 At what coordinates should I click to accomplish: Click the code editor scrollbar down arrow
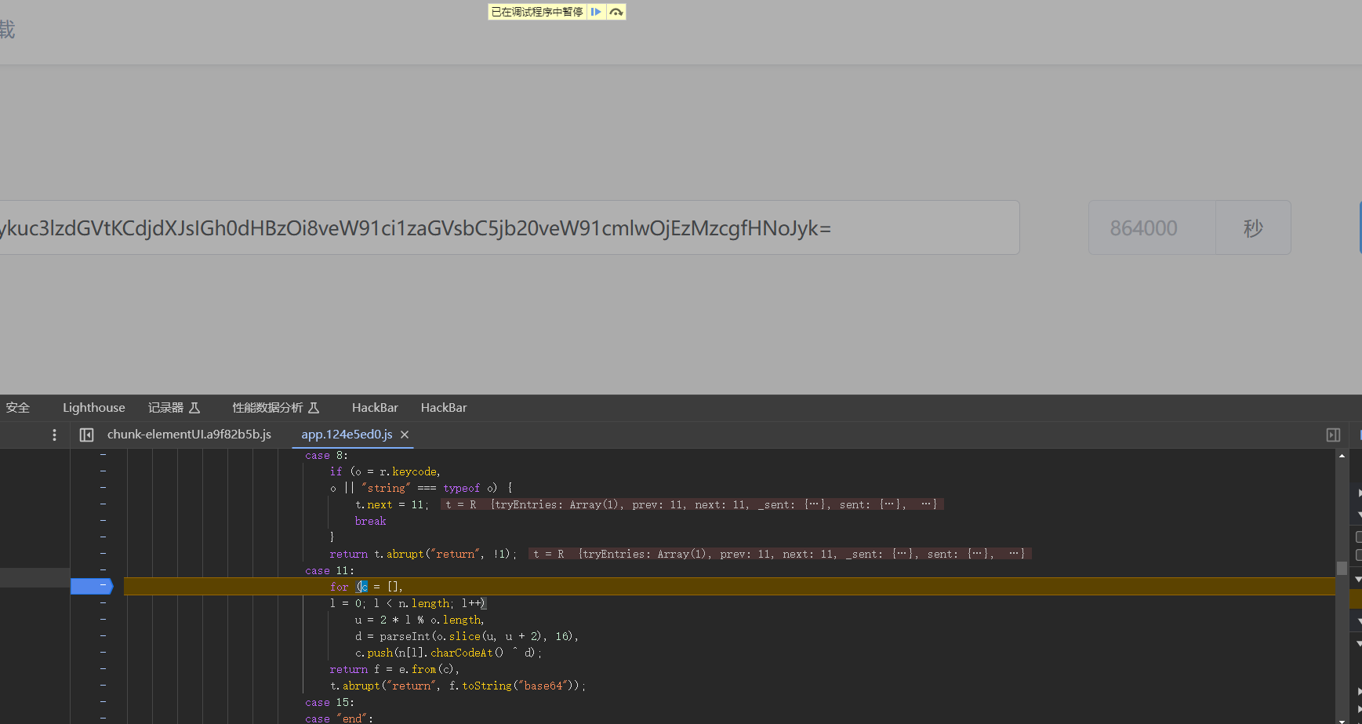(1342, 719)
